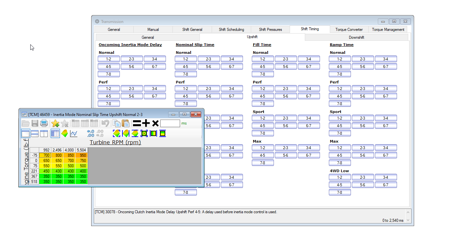Switch to the Torque Converter tab
450x252 pixels.
coord(349,30)
